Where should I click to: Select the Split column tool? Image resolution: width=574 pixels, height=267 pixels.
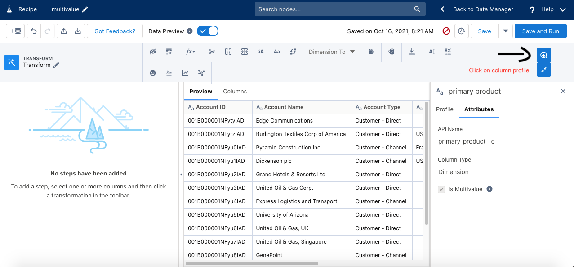(212, 52)
